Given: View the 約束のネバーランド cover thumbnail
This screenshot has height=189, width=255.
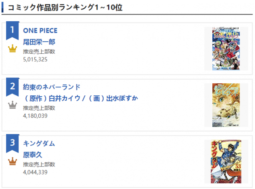Looking at the screenshot, I should [226, 105].
